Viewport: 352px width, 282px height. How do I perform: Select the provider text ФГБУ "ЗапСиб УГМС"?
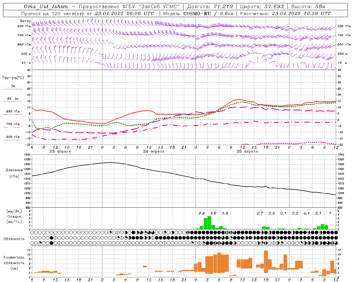pos(151,7)
